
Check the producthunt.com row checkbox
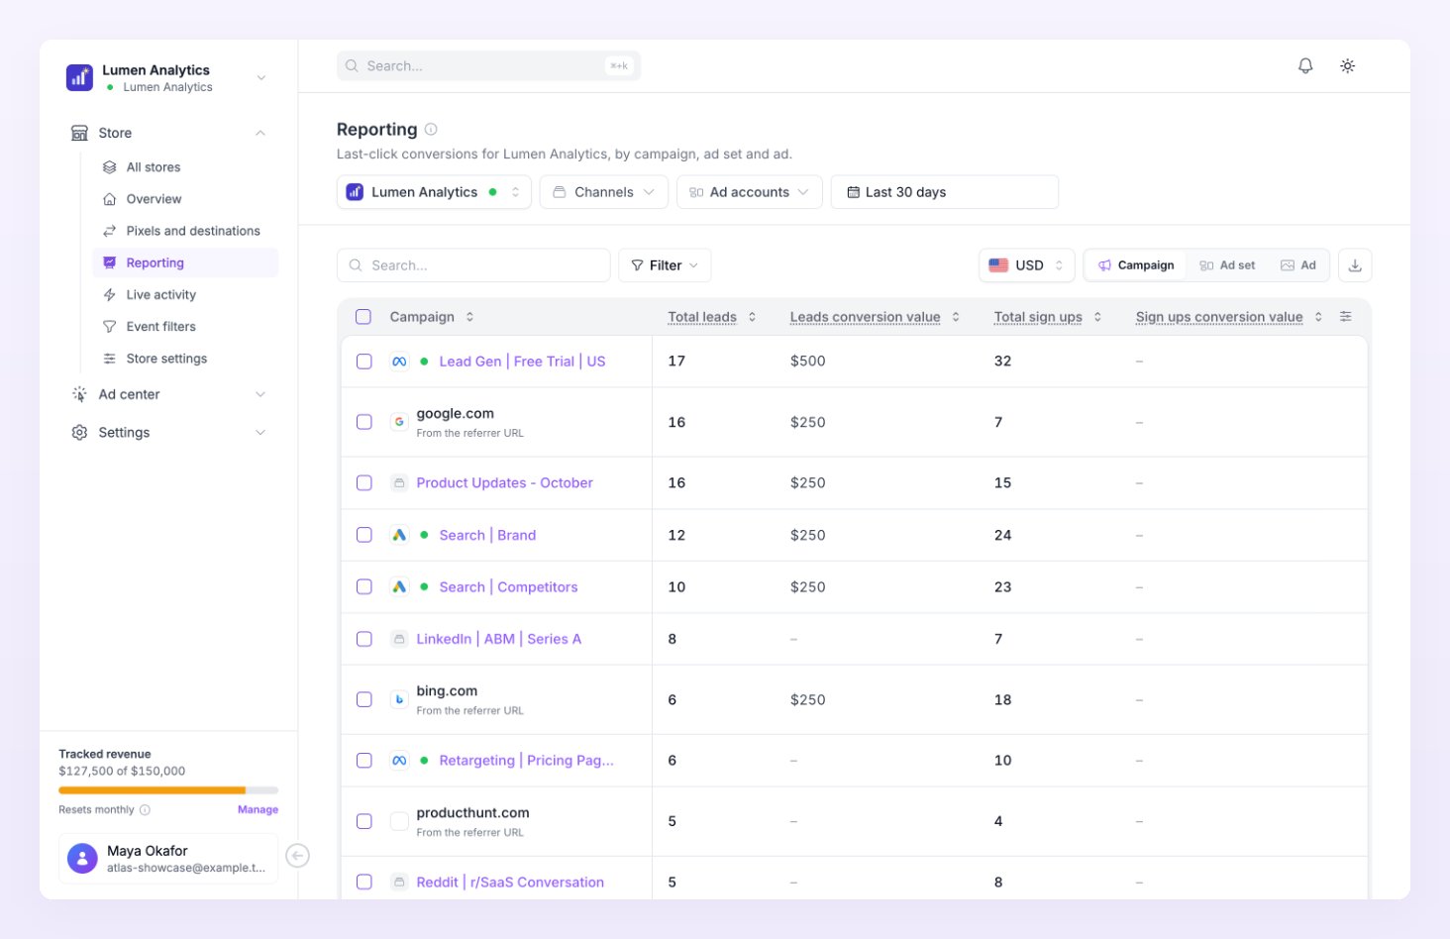click(364, 821)
